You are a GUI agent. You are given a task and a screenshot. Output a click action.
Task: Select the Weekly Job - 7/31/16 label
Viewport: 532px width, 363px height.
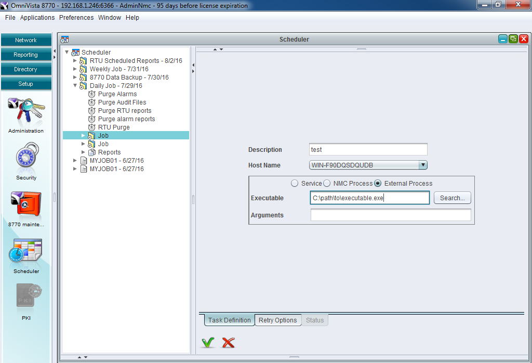tap(119, 69)
